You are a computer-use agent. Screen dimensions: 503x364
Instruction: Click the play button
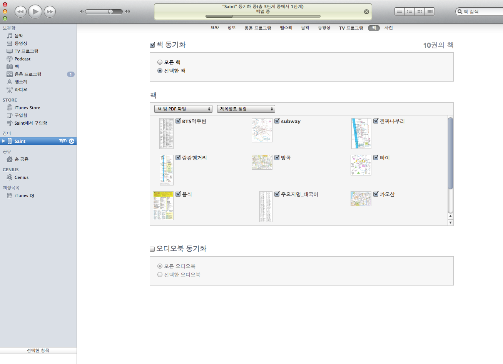pyautogui.click(x=35, y=12)
